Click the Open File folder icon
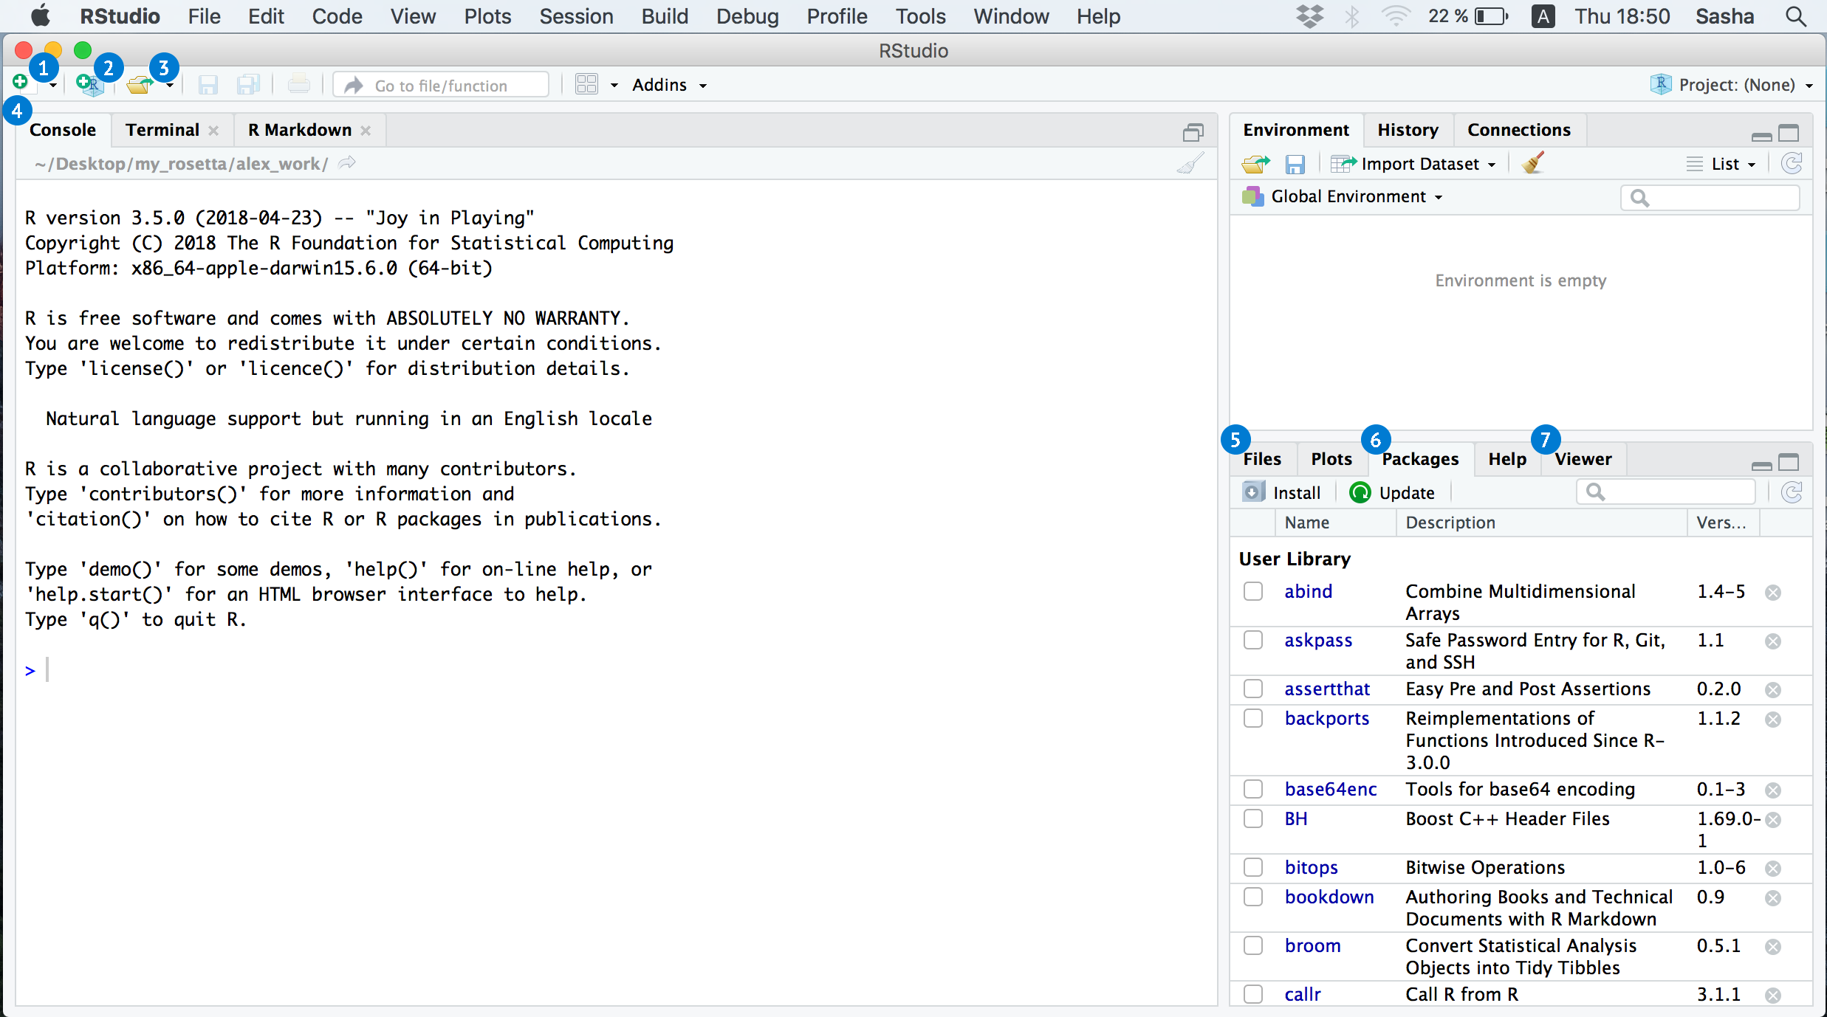1827x1017 pixels. tap(140, 85)
